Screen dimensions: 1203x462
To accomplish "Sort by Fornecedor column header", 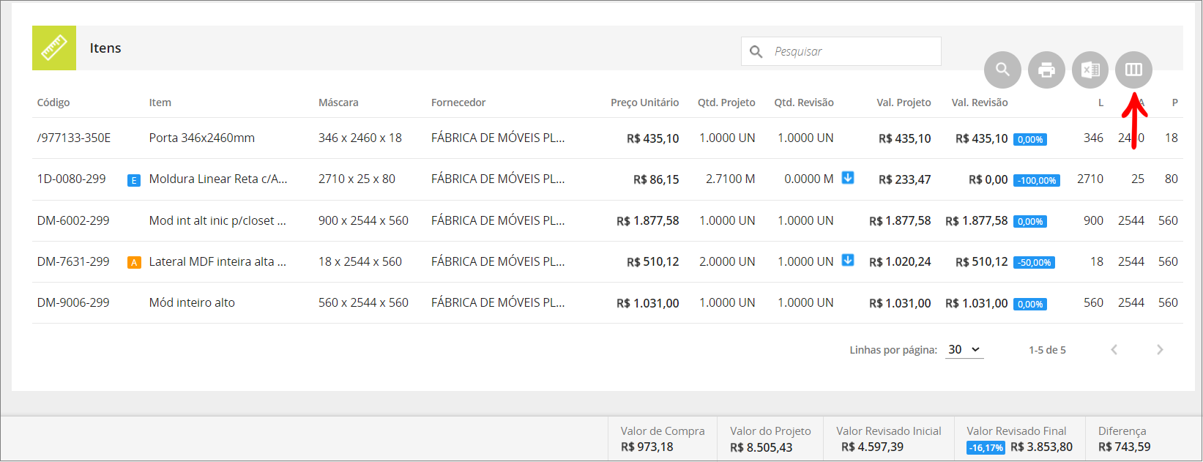I will (x=458, y=103).
